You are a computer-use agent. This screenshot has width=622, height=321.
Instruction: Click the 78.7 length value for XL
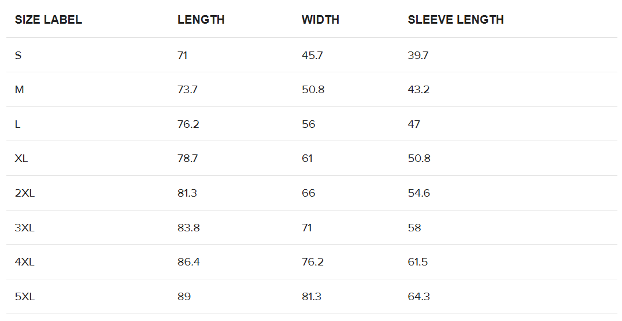point(188,158)
